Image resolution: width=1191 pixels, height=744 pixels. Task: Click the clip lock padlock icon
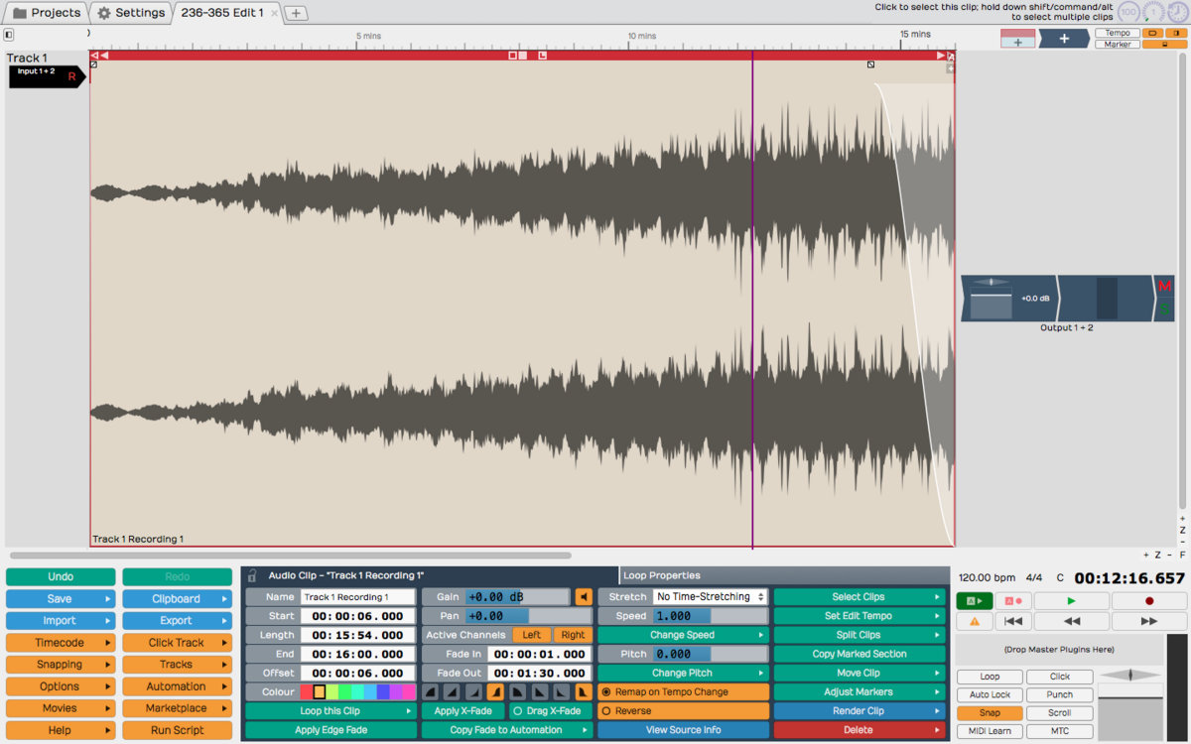point(252,575)
